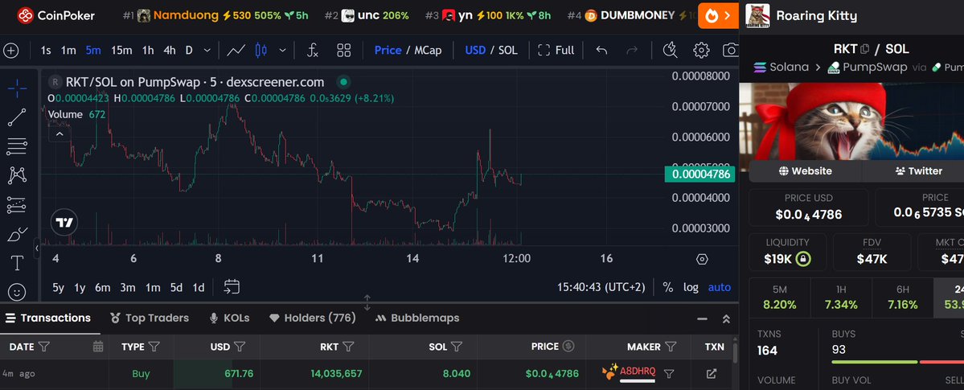This screenshot has height=390, width=964.
Task: Filter transactions by USD amount
Action: [240, 347]
